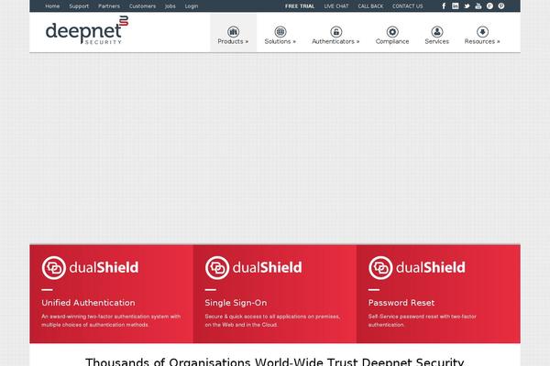Click the 'Secure & quick access' description

coord(272,320)
